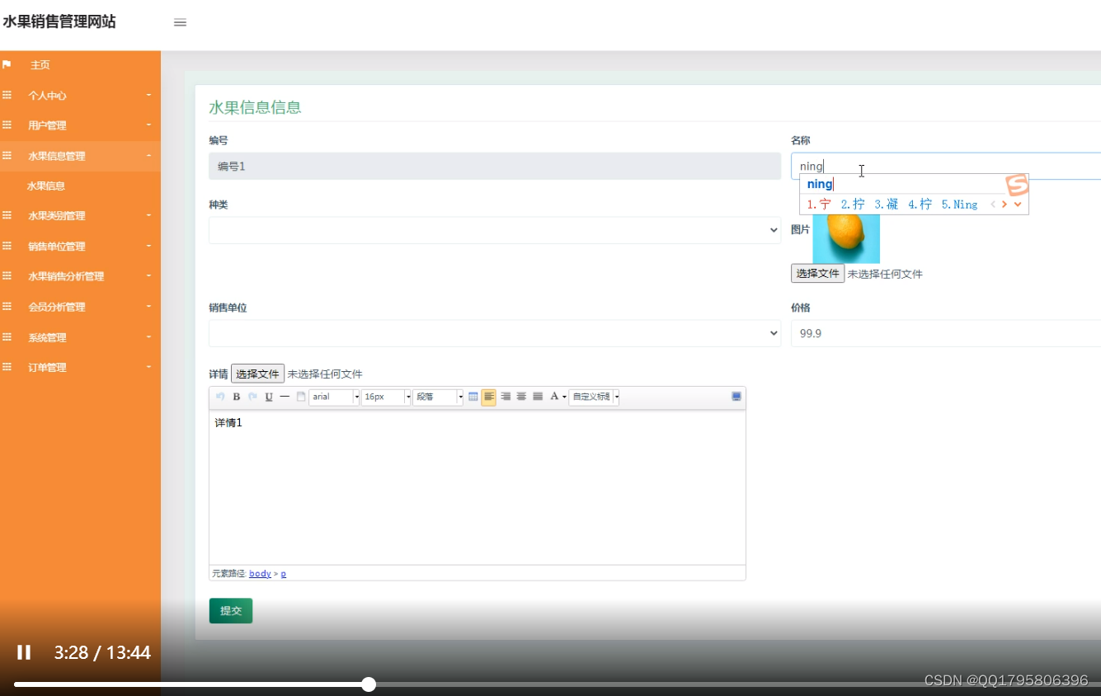Go to next IME candidate page arrow
1101x696 pixels.
point(1005,205)
